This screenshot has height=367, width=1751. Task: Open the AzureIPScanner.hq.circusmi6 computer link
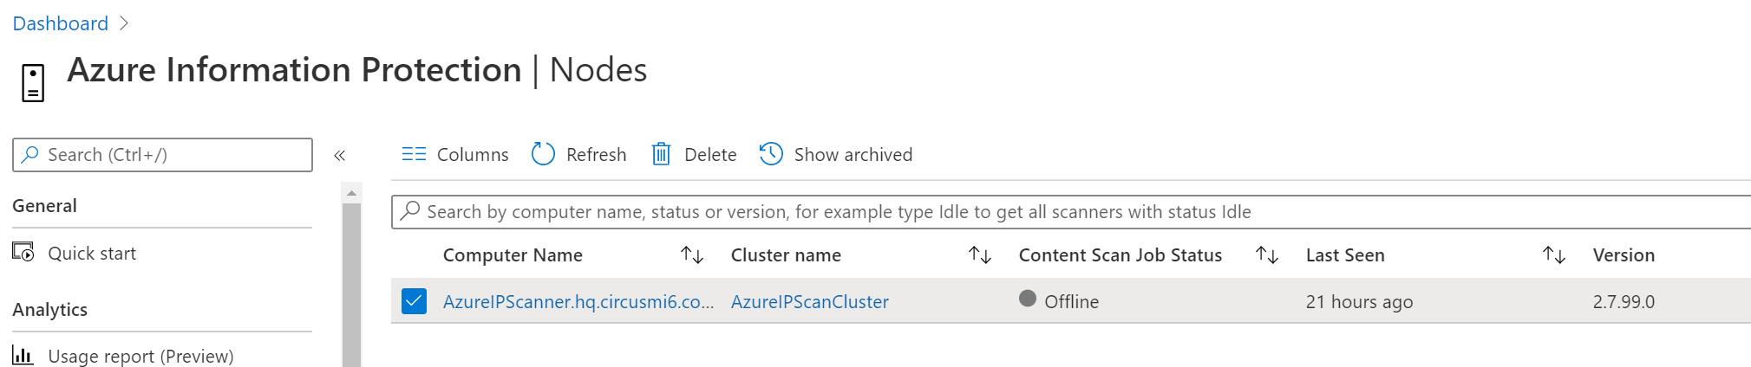[578, 302]
